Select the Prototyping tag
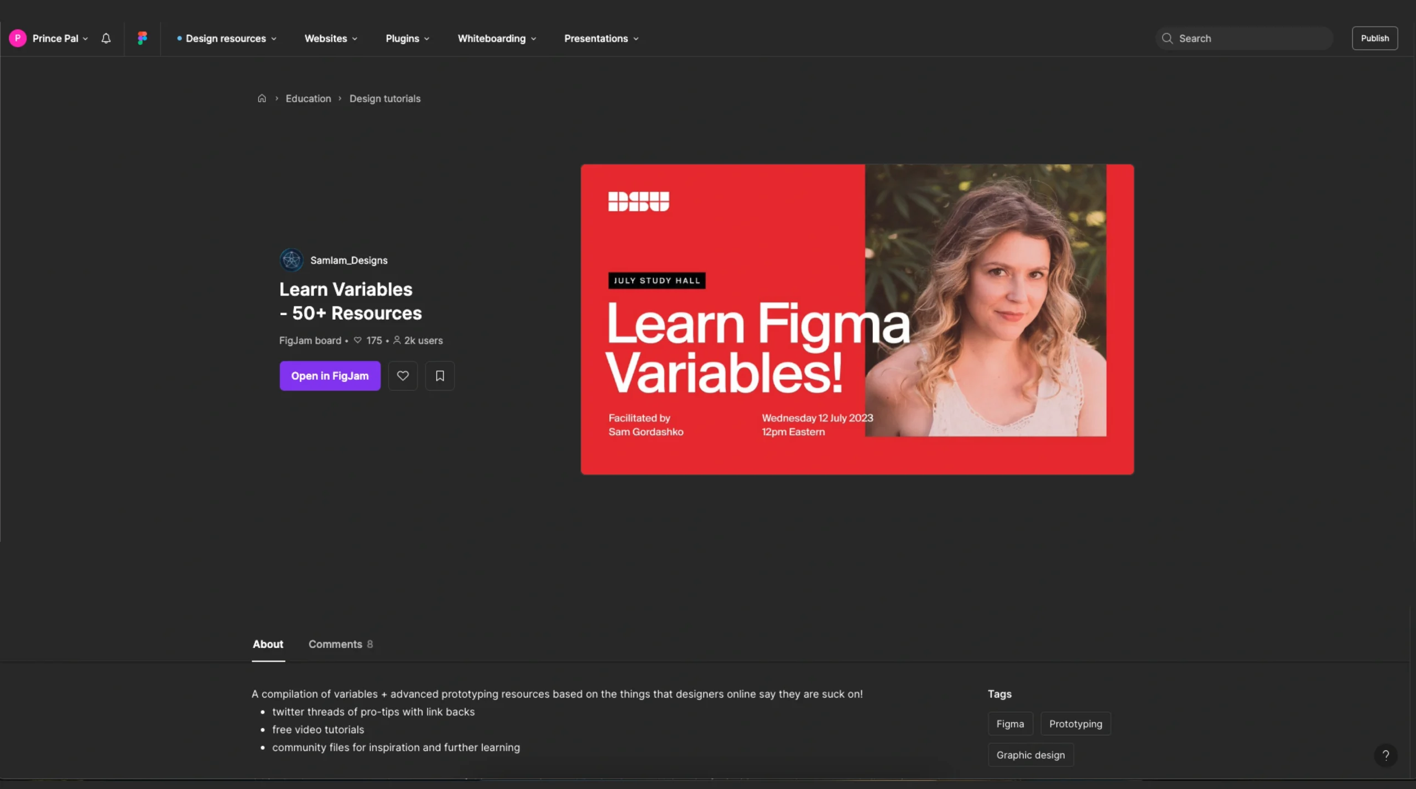 [x=1076, y=724]
